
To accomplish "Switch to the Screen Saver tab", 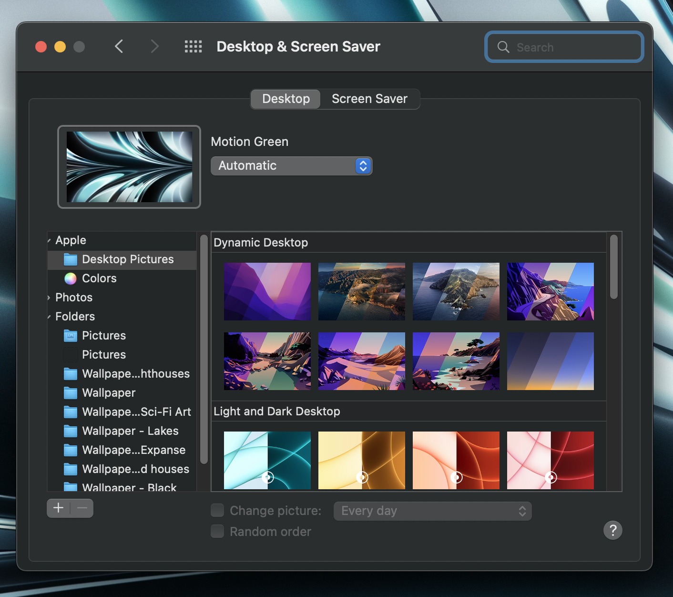I will click(x=369, y=99).
